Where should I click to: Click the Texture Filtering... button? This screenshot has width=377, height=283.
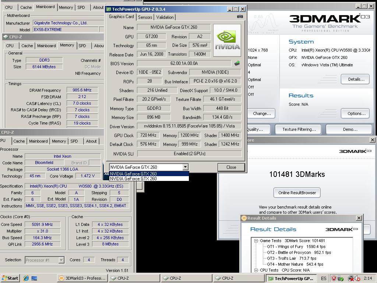(298, 129)
